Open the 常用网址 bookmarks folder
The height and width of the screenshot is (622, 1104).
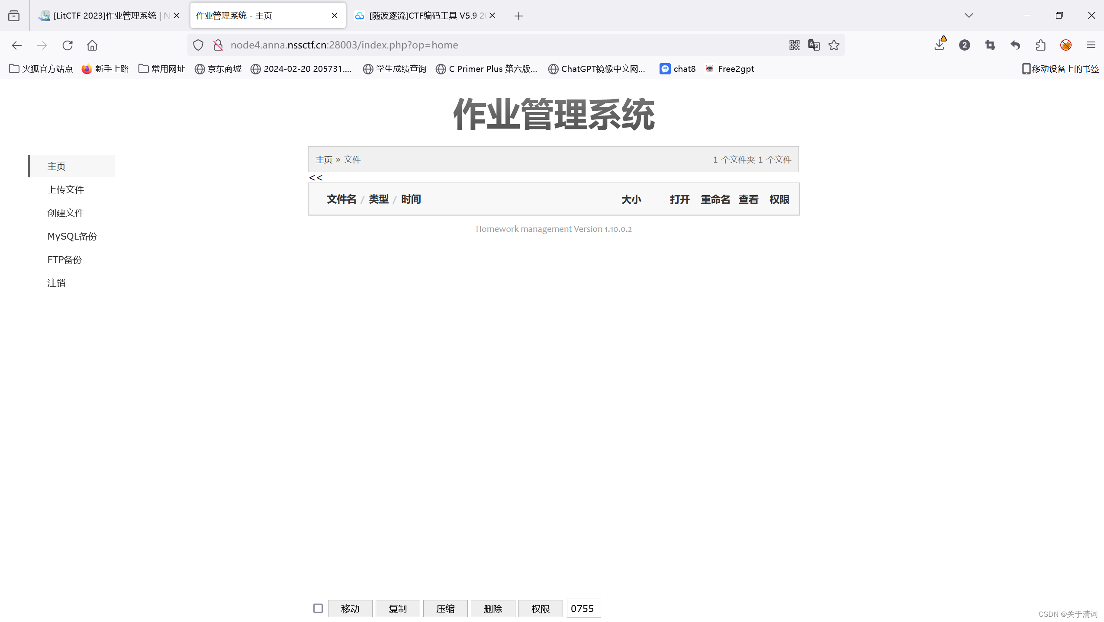click(x=162, y=69)
